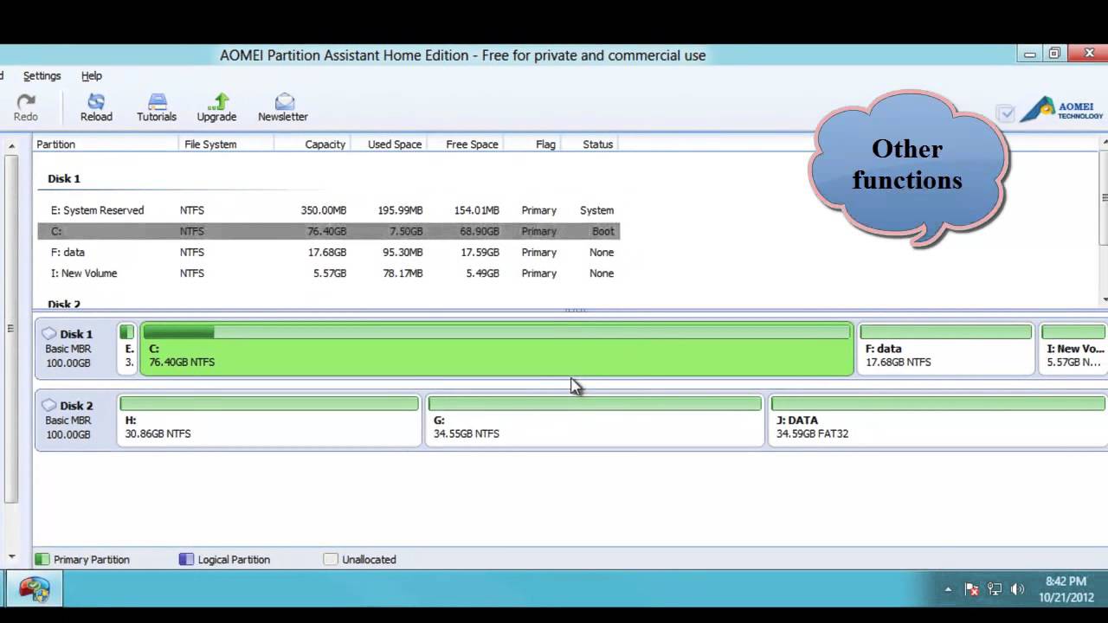1108x623 pixels.
Task: Sort by Partition column header
Action: click(x=106, y=145)
